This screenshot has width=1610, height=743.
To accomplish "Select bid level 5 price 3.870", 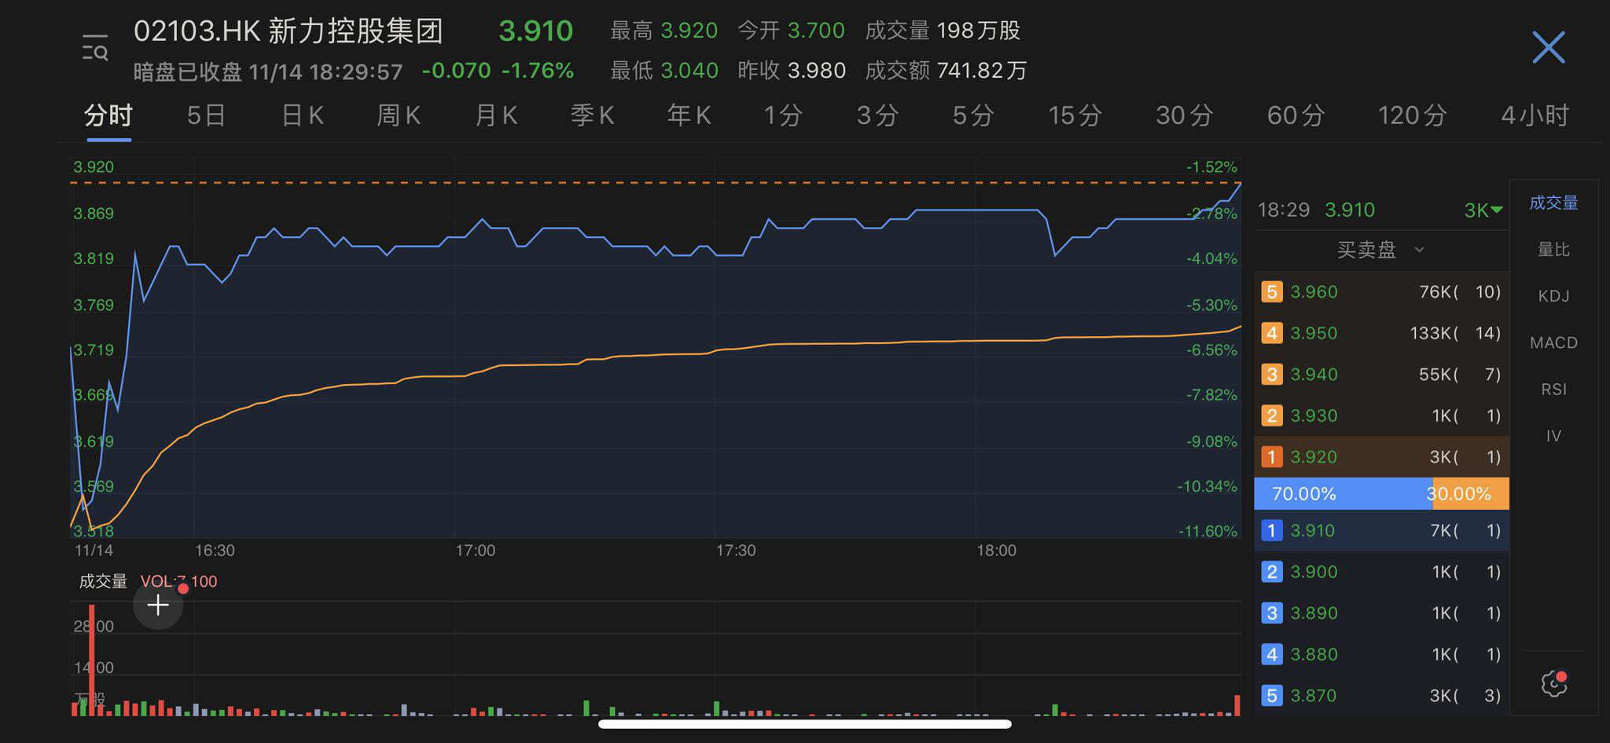I will [1381, 696].
